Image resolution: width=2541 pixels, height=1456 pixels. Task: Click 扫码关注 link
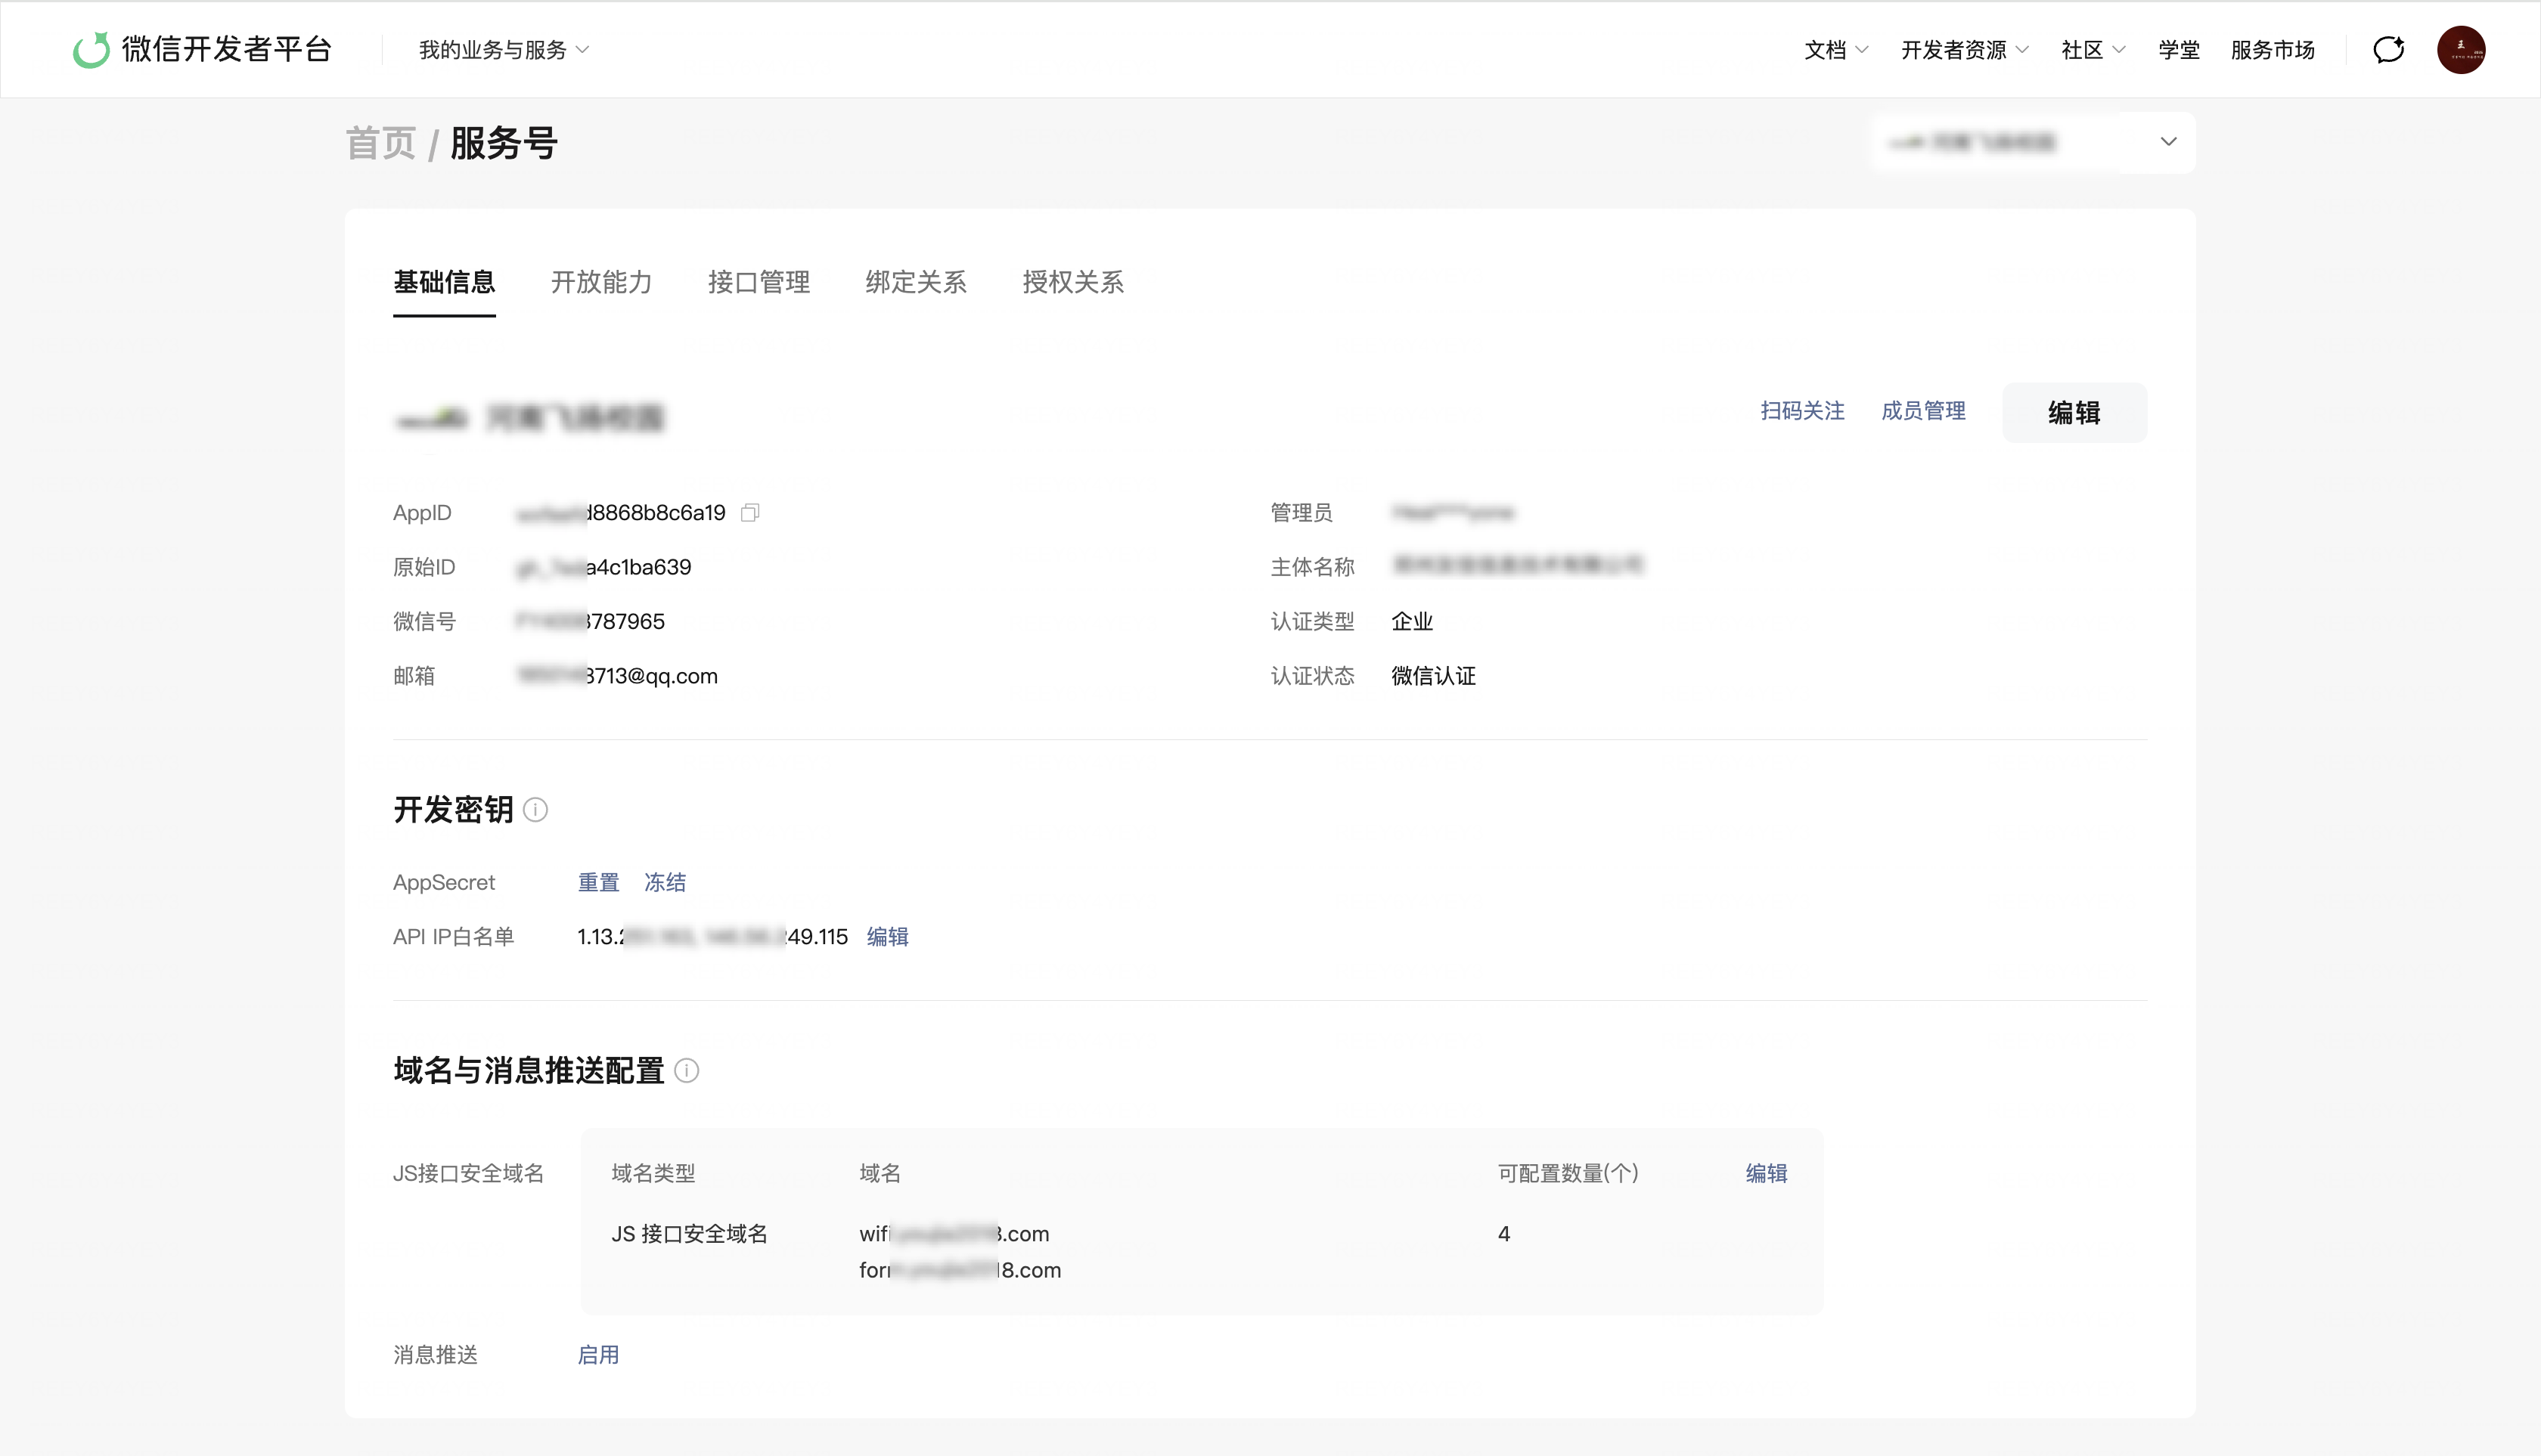(x=1803, y=411)
